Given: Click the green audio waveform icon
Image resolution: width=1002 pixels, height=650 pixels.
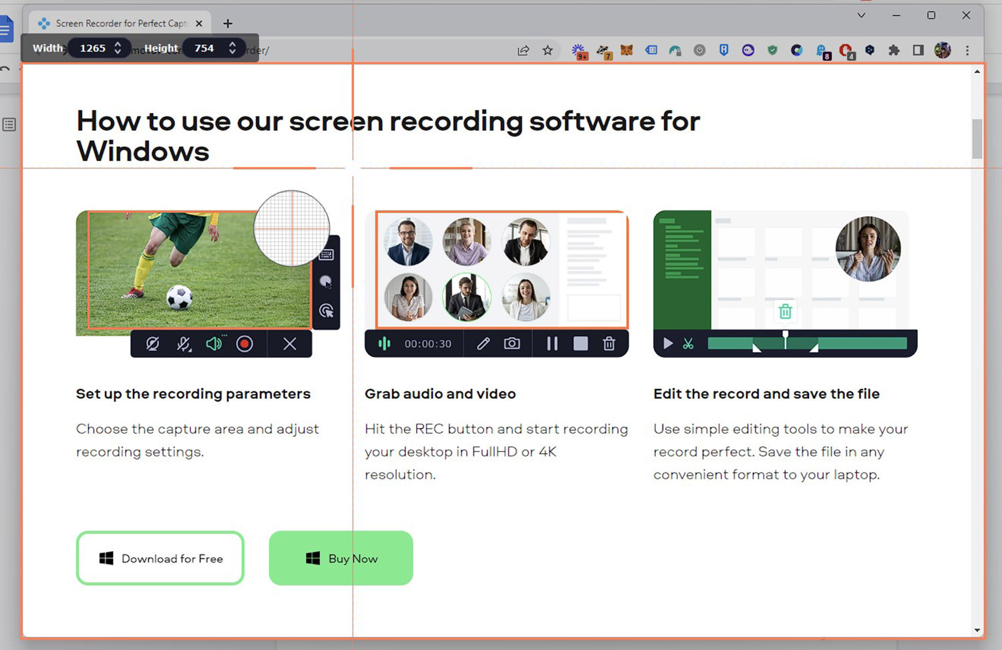Looking at the screenshot, I should pyautogui.click(x=384, y=343).
